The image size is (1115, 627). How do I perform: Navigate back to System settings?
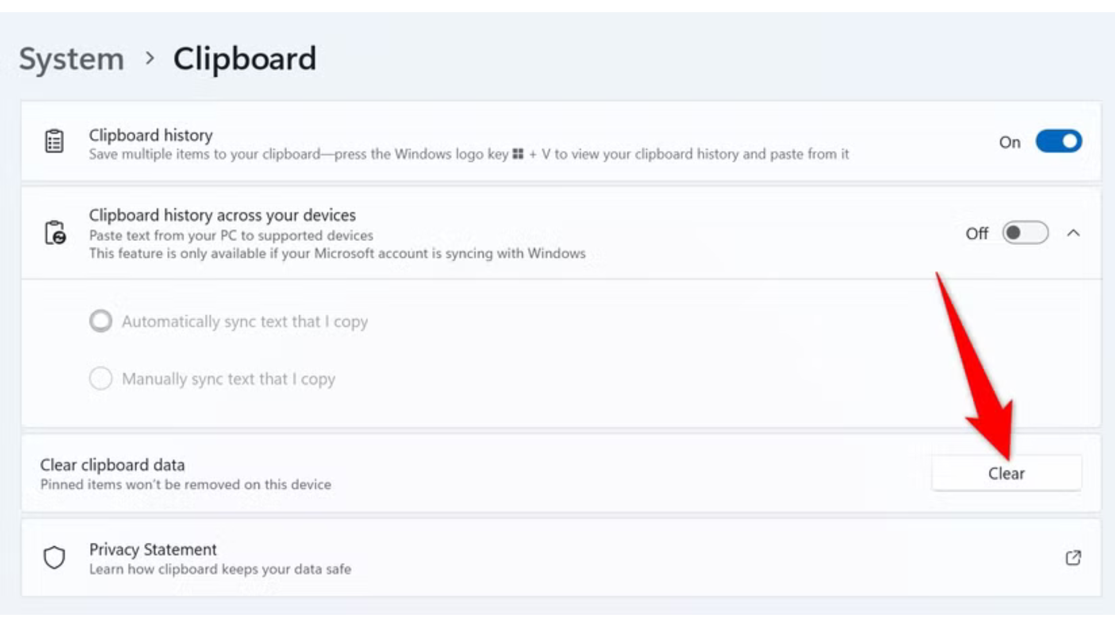click(x=71, y=58)
